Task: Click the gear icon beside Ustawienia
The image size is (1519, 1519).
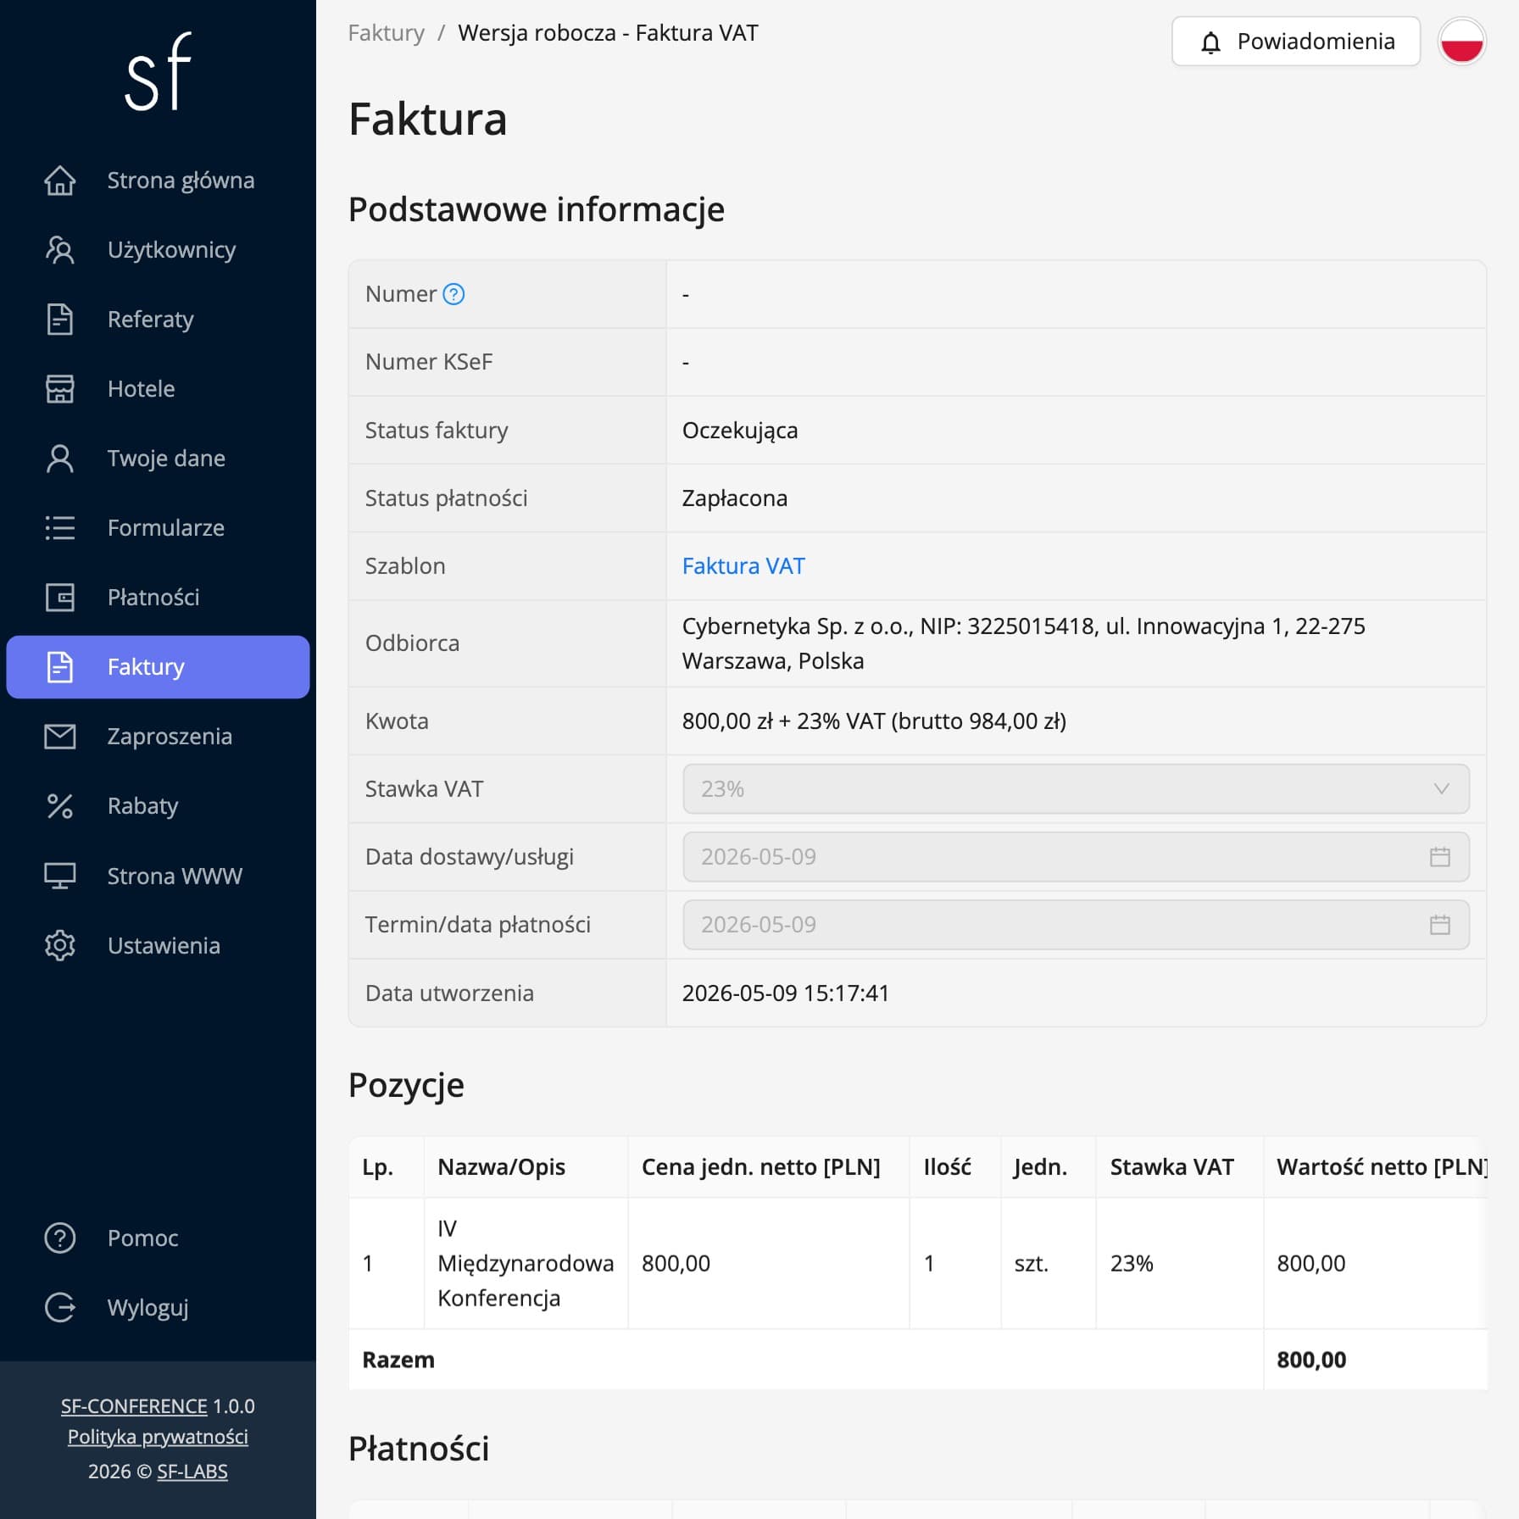Action: (59, 945)
